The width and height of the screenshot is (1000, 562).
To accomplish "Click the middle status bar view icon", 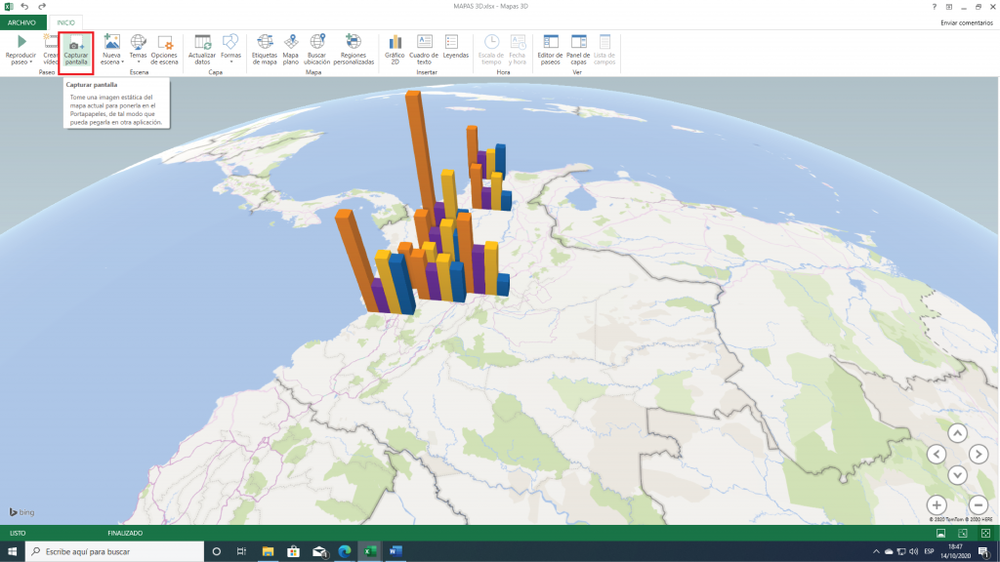I will [x=963, y=534].
